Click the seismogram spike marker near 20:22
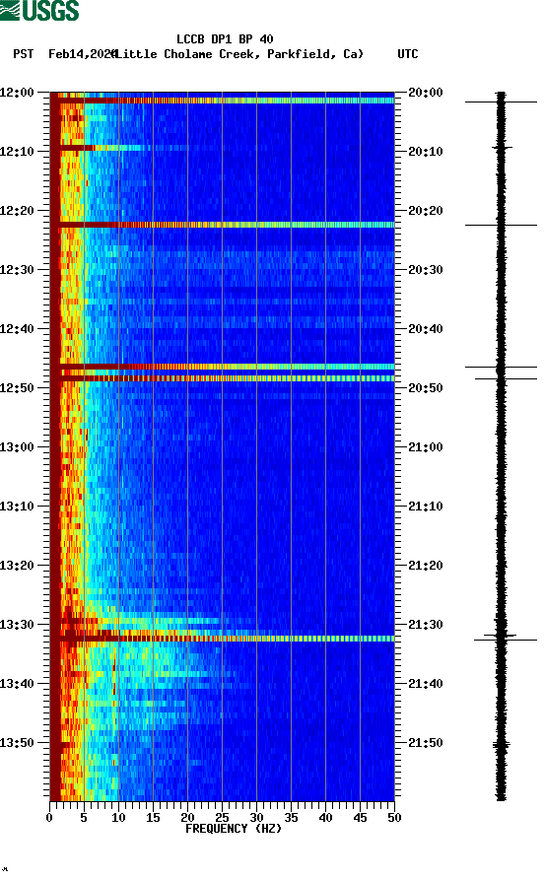The width and height of the screenshot is (544, 880). [501, 225]
